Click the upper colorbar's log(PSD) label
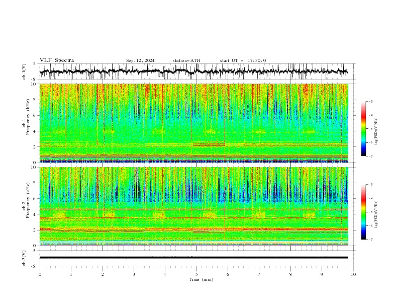398x308 pixels. coord(376,131)
